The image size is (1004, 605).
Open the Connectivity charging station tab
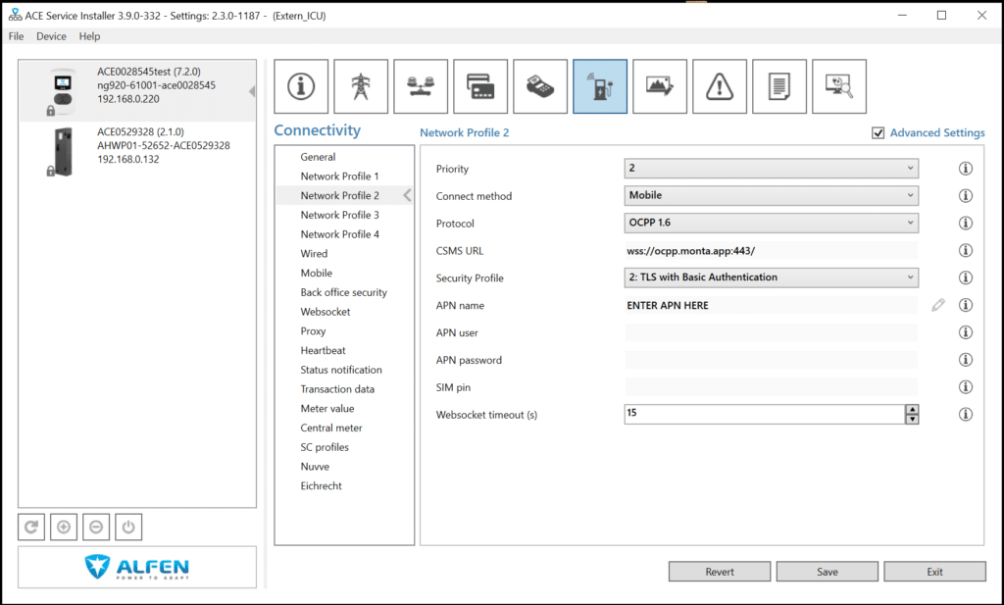click(600, 86)
